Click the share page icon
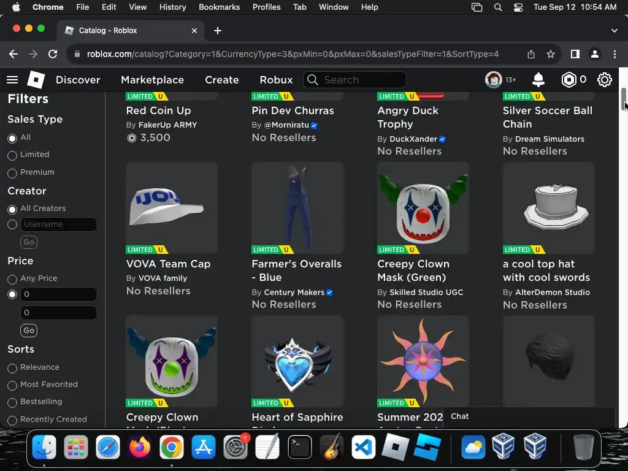 click(x=531, y=54)
